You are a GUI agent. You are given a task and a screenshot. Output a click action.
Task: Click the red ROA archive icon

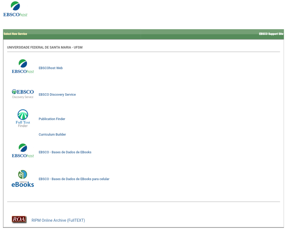pos(19,219)
